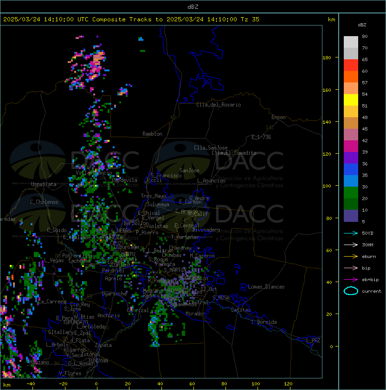Screen dimensions: 386x390
Task: Click the 120 km horizontal axis tick
Action: pyautogui.click(x=288, y=384)
